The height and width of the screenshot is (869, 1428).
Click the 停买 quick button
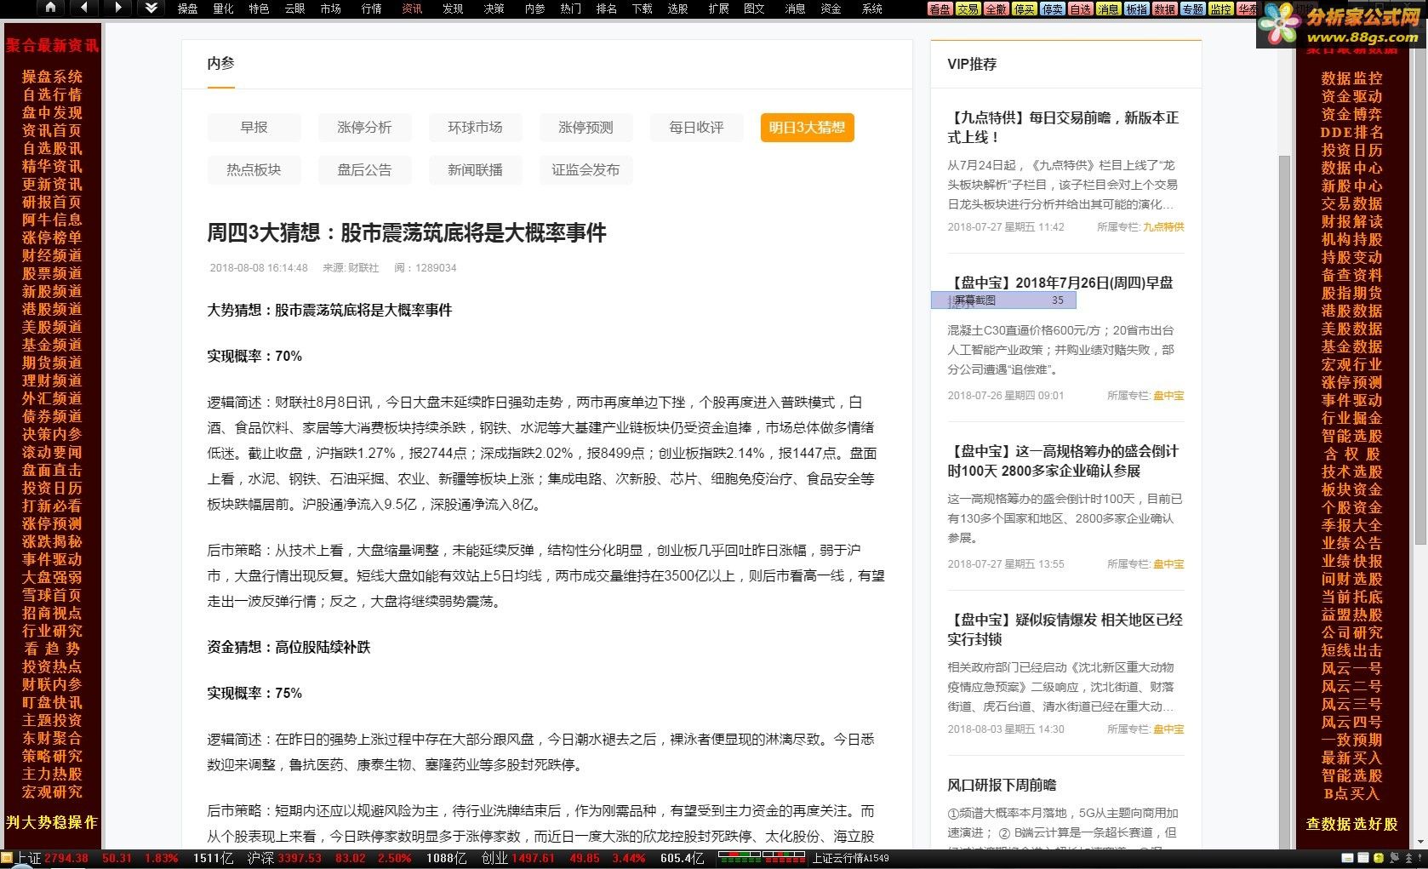(x=1024, y=9)
